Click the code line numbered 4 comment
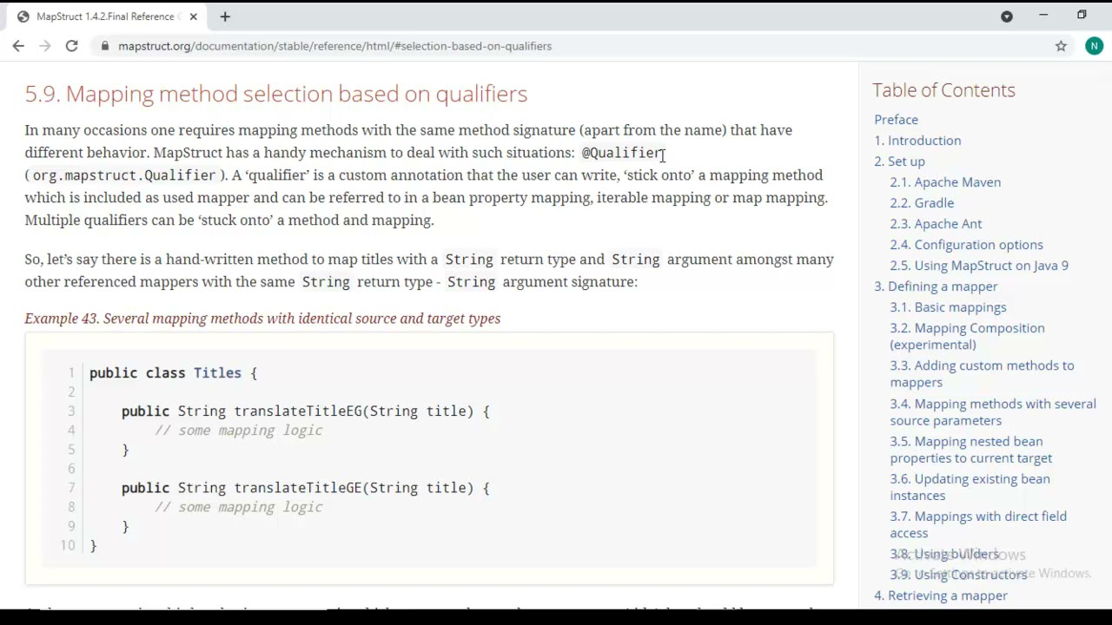This screenshot has width=1112, height=625. click(239, 431)
